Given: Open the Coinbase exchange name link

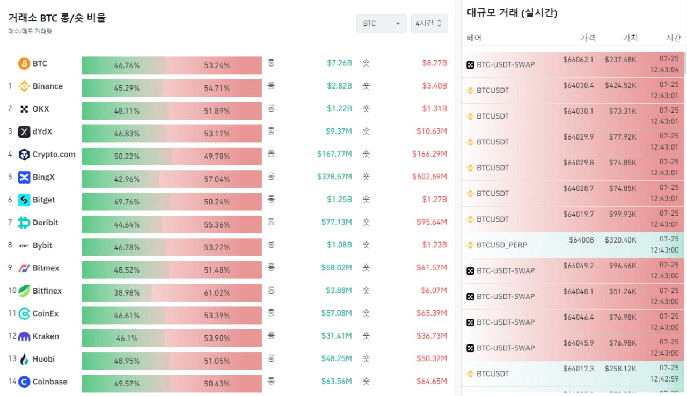Looking at the screenshot, I should (x=50, y=382).
